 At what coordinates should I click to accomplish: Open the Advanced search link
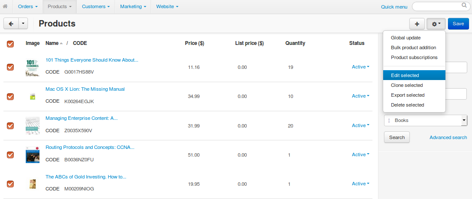point(448,137)
